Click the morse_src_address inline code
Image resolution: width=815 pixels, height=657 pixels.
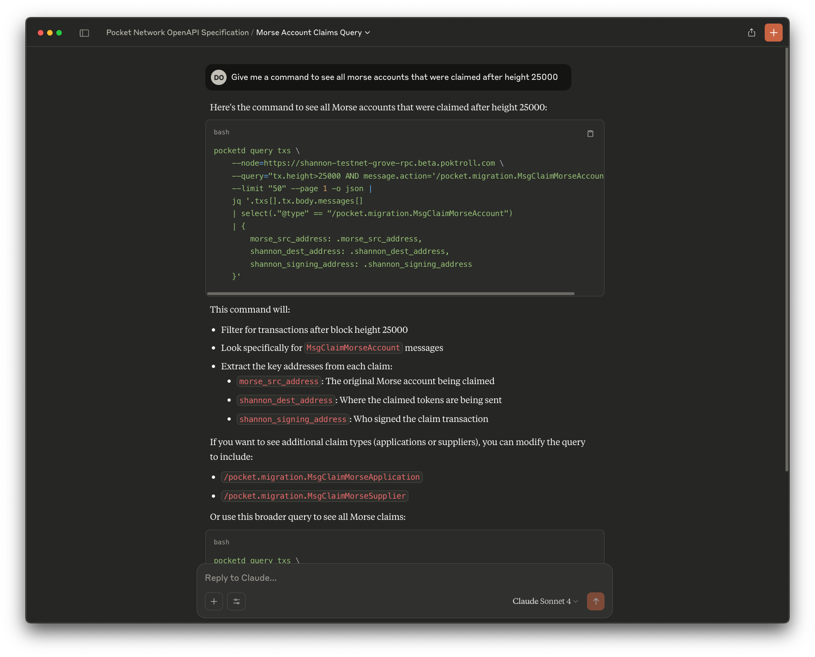pyautogui.click(x=279, y=381)
